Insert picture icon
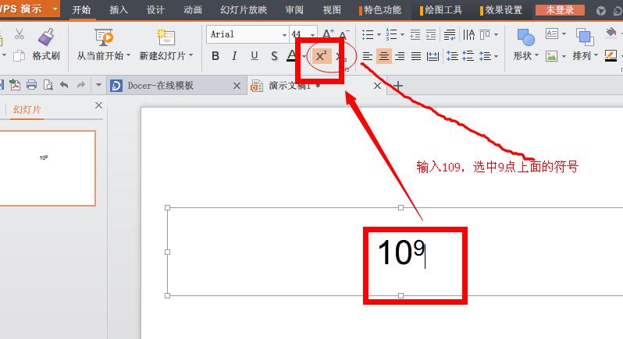This screenshot has width=623, height=339. click(551, 56)
